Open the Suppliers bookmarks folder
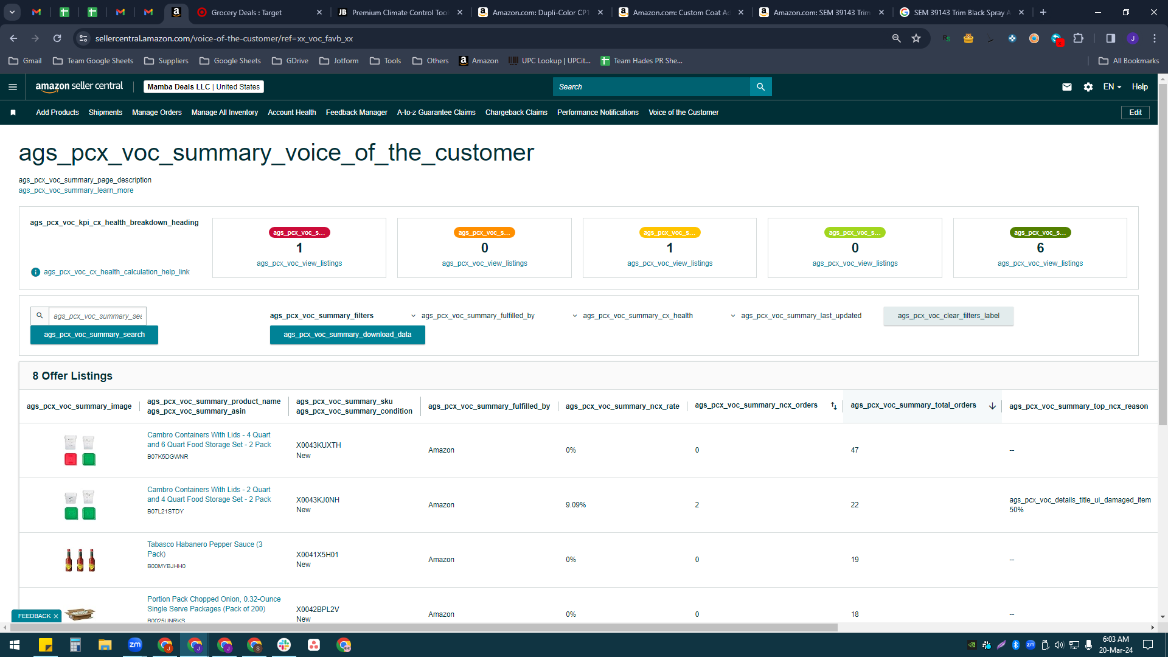This screenshot has height=657, width=1168. click(x=166, y=61)
